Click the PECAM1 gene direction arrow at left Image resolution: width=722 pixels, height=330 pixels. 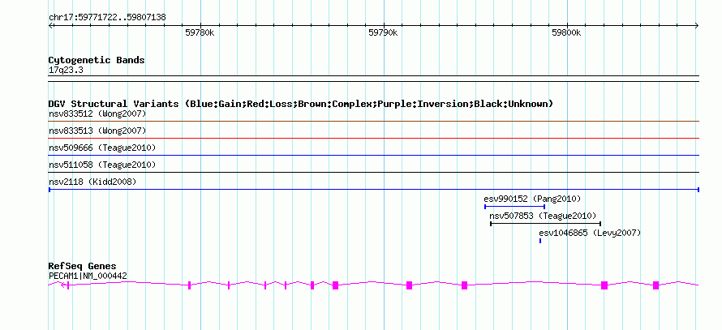tap(63, 285)
